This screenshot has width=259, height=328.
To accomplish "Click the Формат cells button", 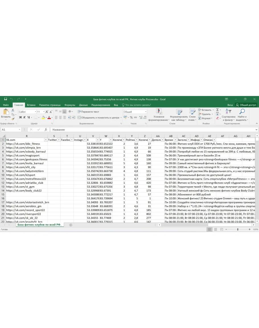I will [205, 118].
